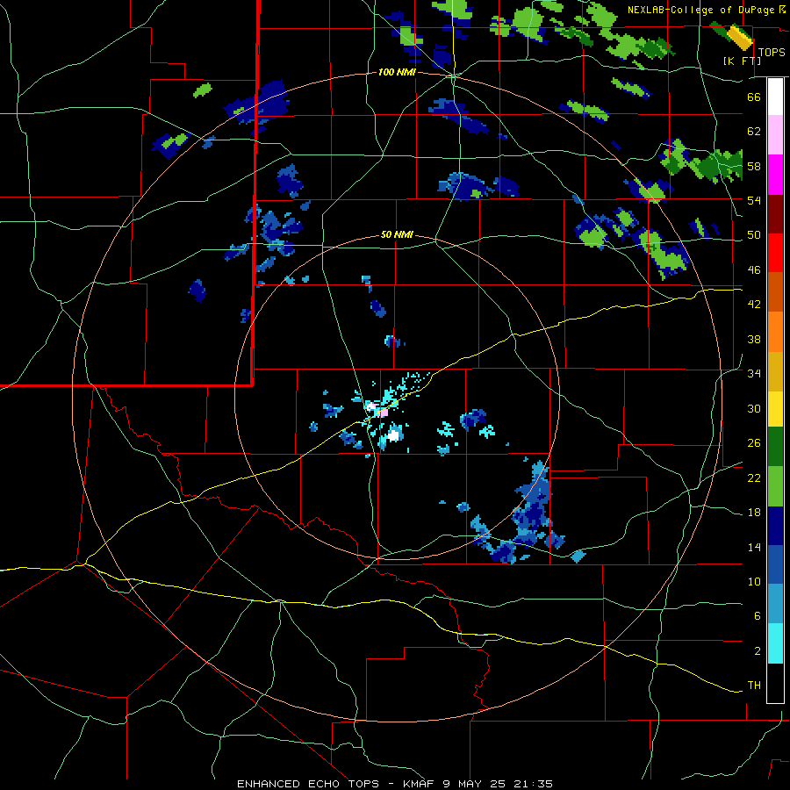Click the 30 legend value
The width and height of the screenshot is (790, 790).
click(x=754, y=408)
